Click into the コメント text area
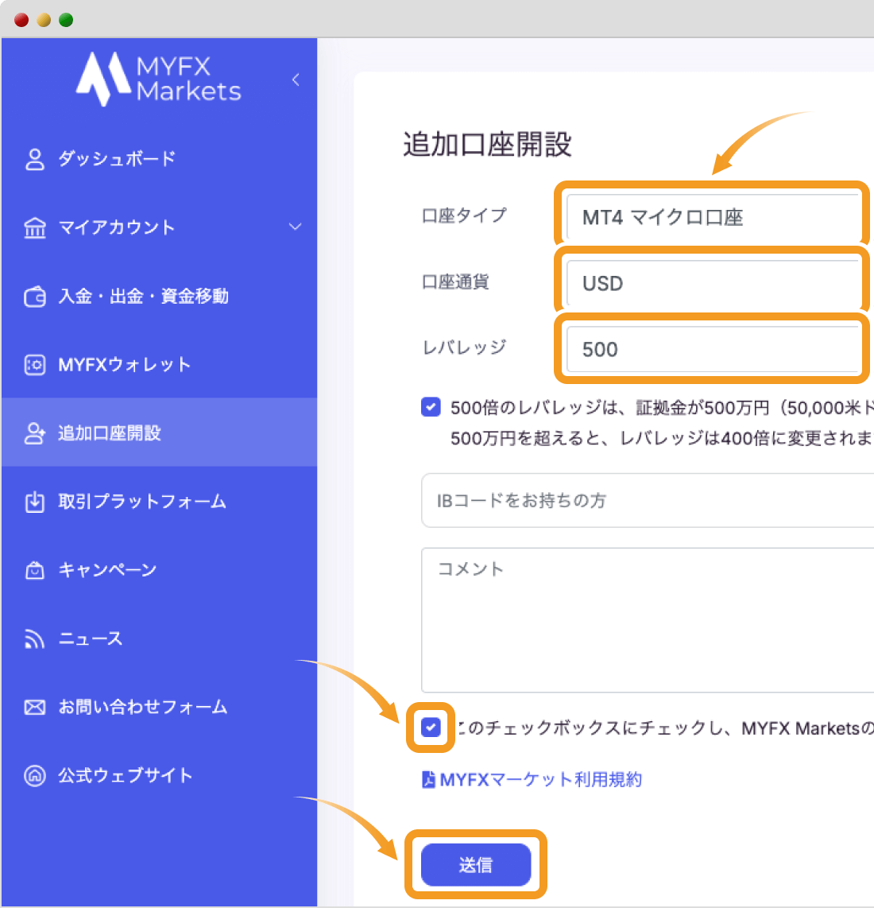874x908 pixels. 648,620
